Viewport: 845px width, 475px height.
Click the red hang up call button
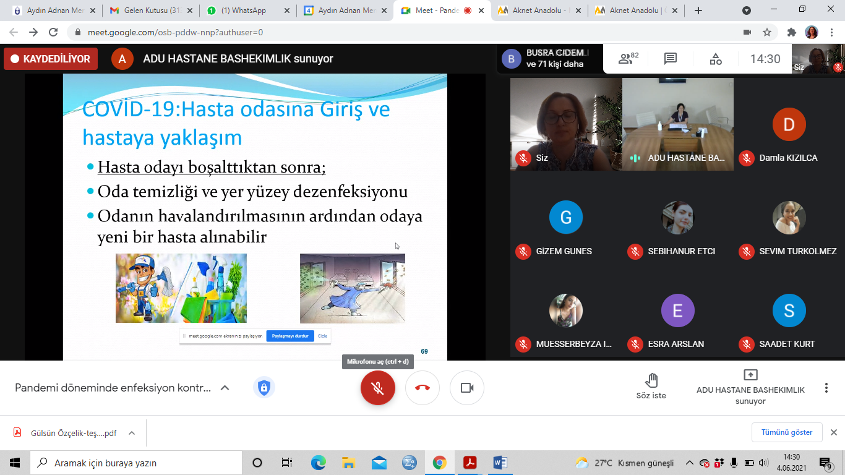(422, 388)
